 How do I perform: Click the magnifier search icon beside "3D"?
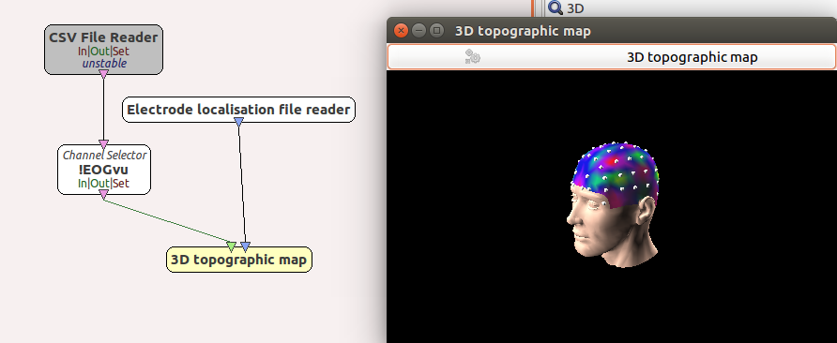[x=555, y=7]
